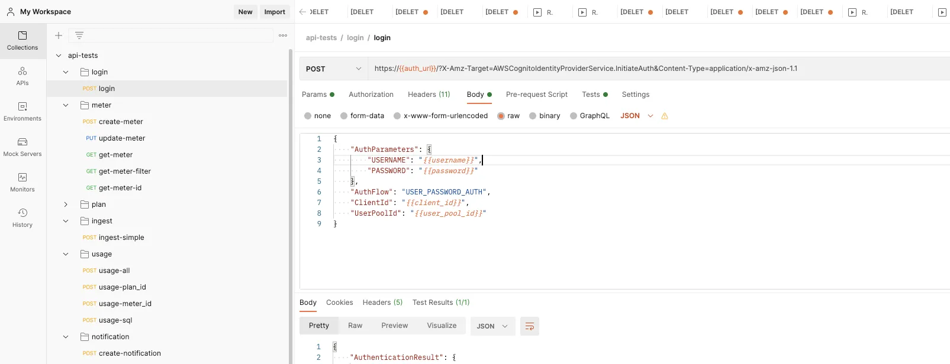The height and width of the screenshot is (364, 950).
Task: Expand the plan folder chevron
Action: 66,204
